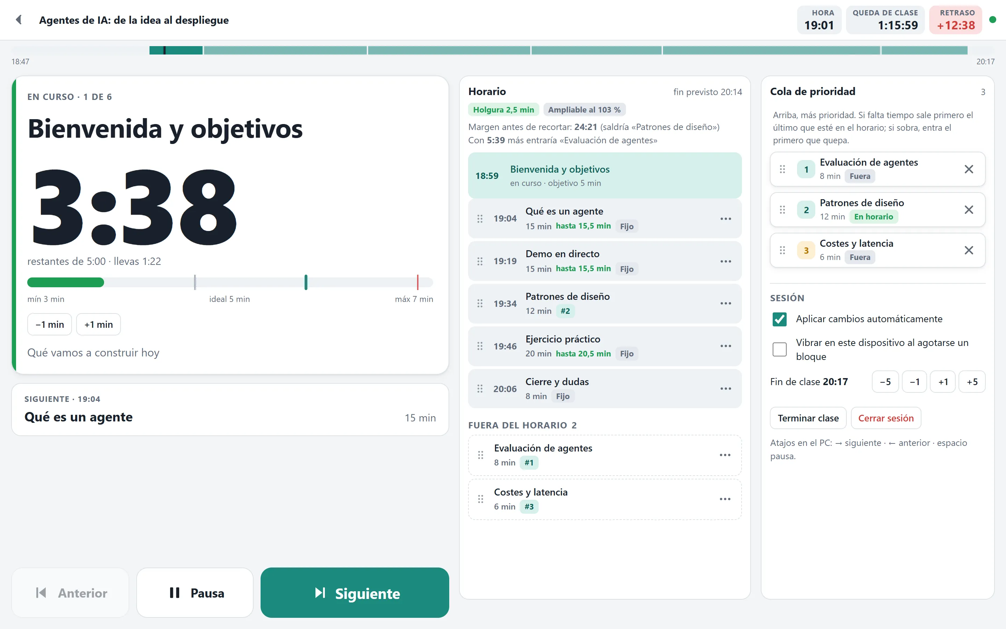Open options menu for Ejercicio práctico

726,346
